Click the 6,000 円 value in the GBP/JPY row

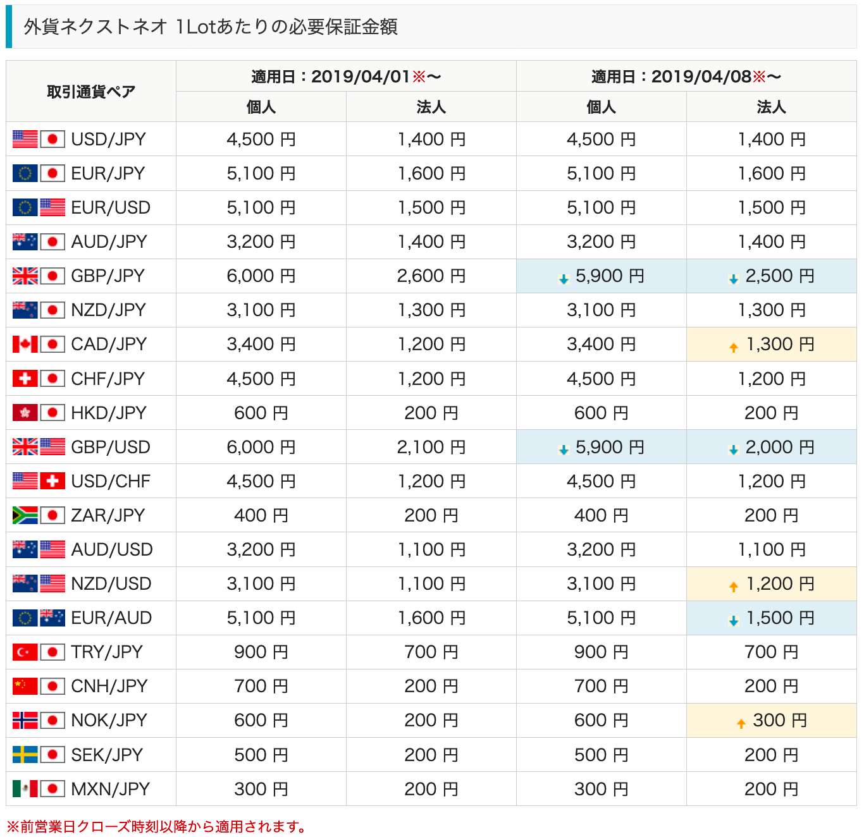pos(261,276)
